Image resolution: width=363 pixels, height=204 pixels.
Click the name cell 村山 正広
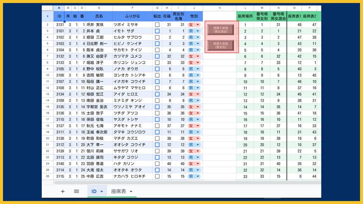99,88
